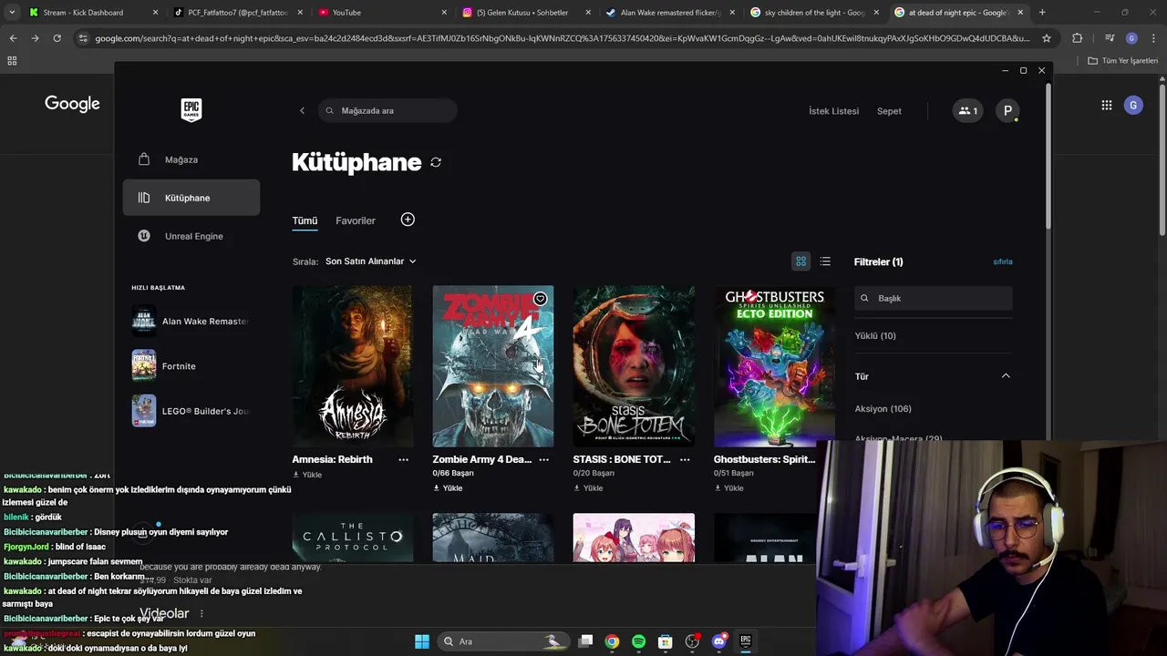Screen dimensions: 1167x656
Task: Switch library to list view
Action: [x=825, y=261]
